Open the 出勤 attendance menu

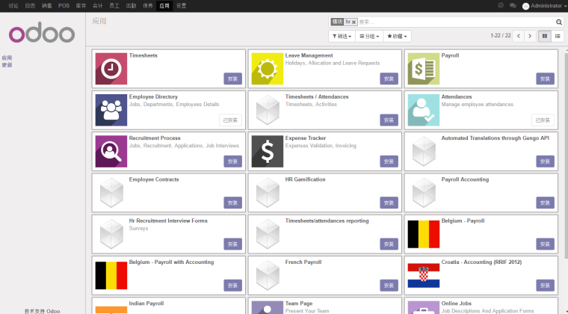point(131,6)
